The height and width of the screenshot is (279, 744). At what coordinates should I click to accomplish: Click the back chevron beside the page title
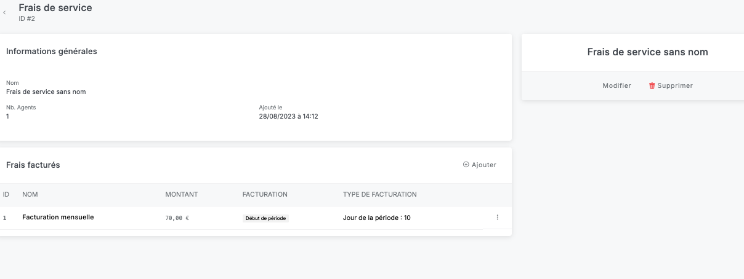5,12
